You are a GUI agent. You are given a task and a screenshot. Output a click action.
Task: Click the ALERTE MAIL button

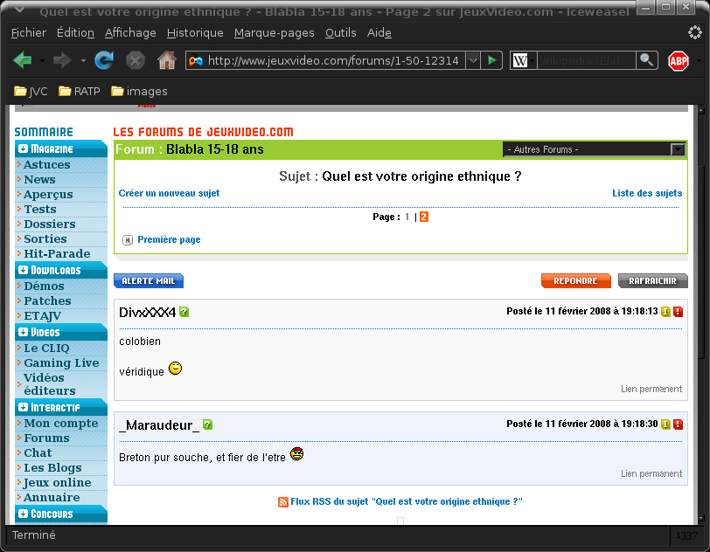[149, 281]
